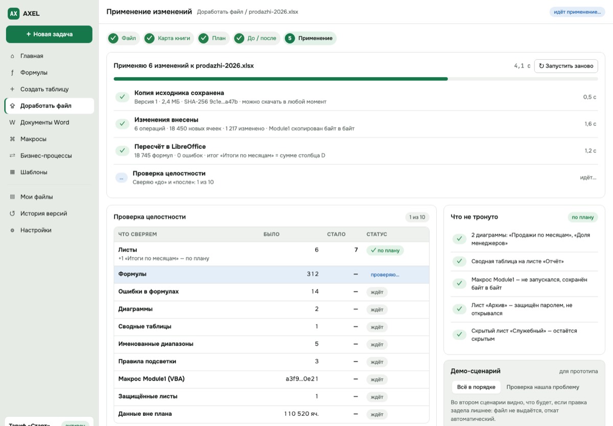The height and width of the screenshot is (426, 613).
Task: Click the icon beside Мои файлы
Action: (x=12, y=197)
